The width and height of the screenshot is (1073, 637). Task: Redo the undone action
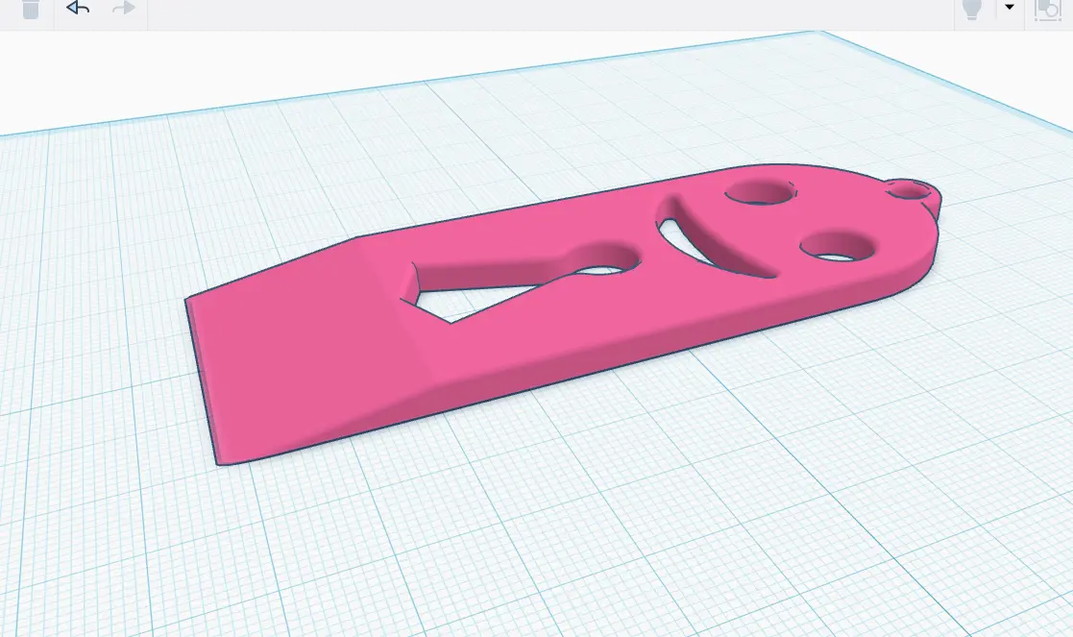click(123, 9)
